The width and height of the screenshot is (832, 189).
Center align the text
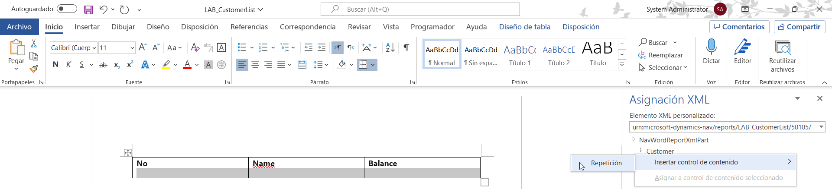[x=255, y=65]
